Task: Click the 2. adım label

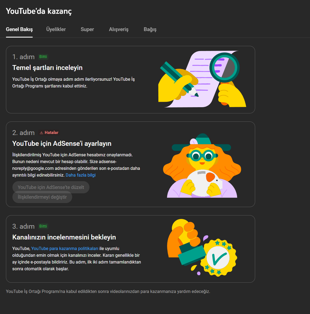Action: 24,133
